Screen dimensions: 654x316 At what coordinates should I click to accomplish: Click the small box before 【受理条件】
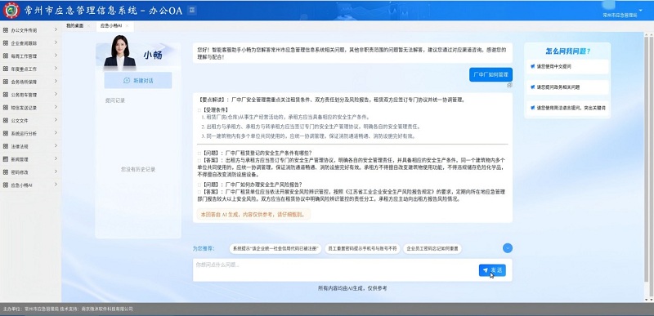tap(199, 110)
